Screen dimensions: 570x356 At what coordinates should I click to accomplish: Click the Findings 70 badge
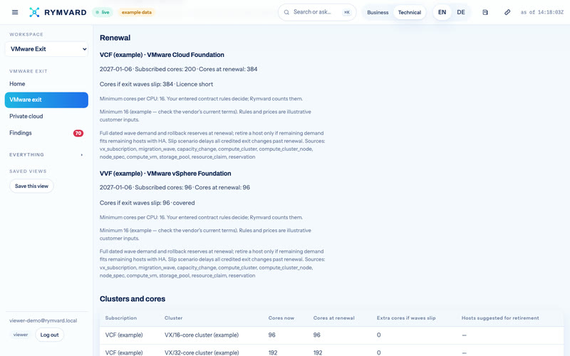[x=78, y=133]
